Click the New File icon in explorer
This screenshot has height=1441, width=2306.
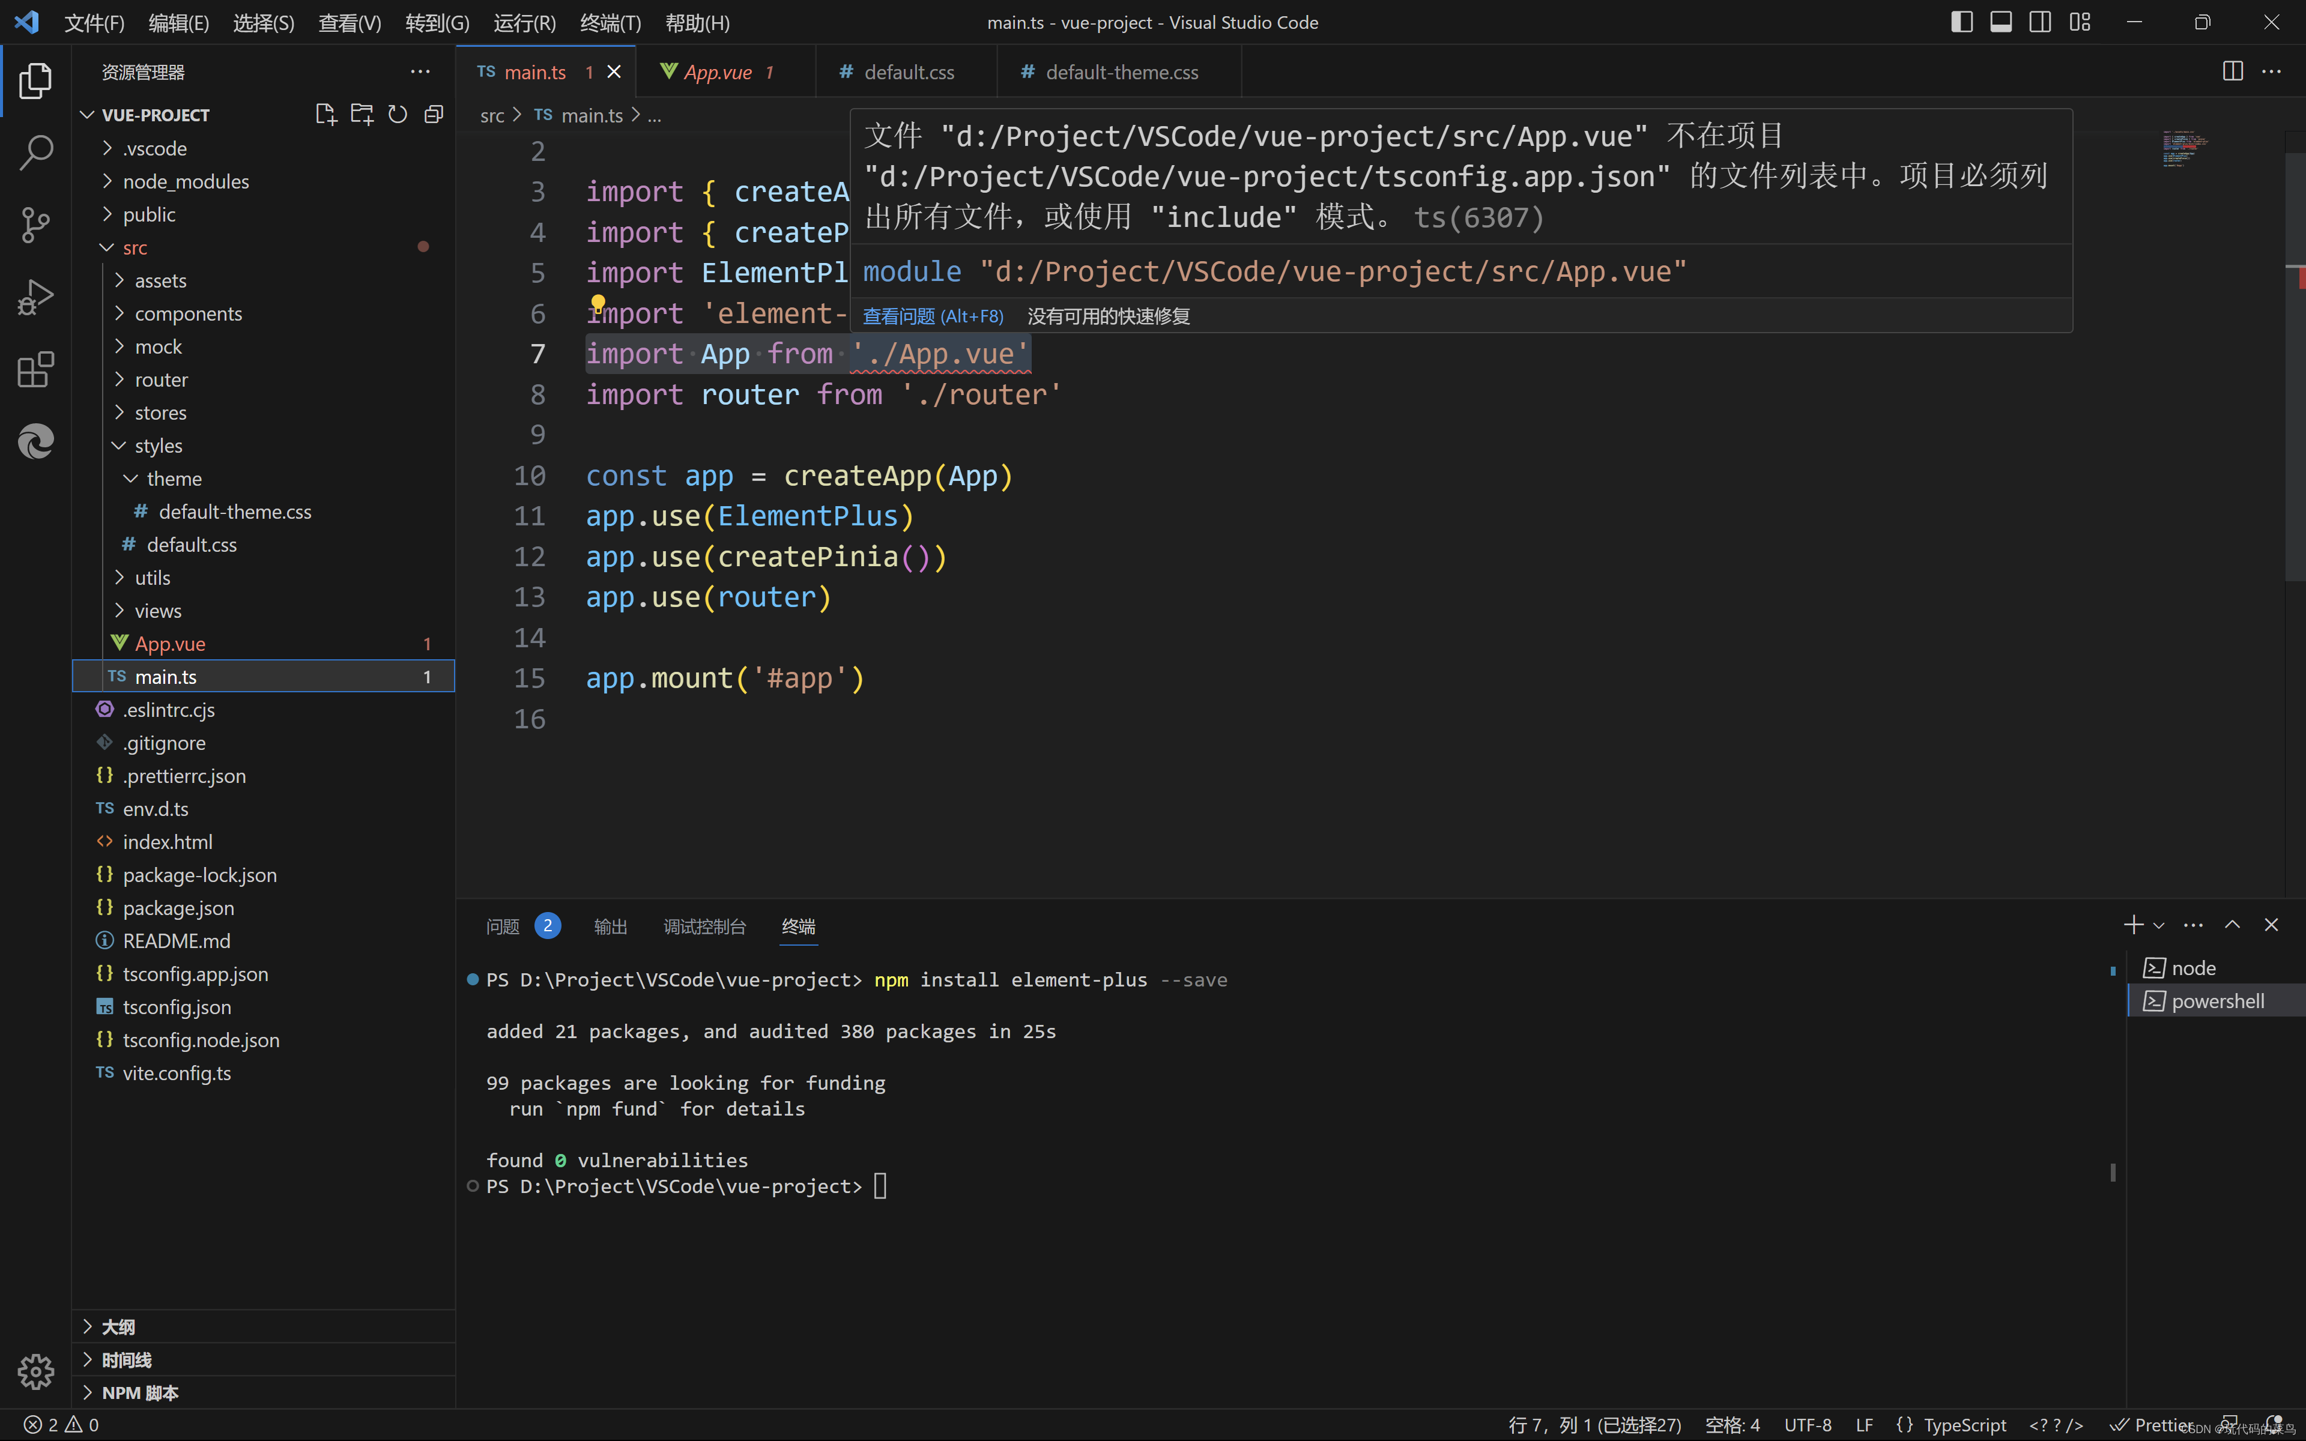point(325,114)
